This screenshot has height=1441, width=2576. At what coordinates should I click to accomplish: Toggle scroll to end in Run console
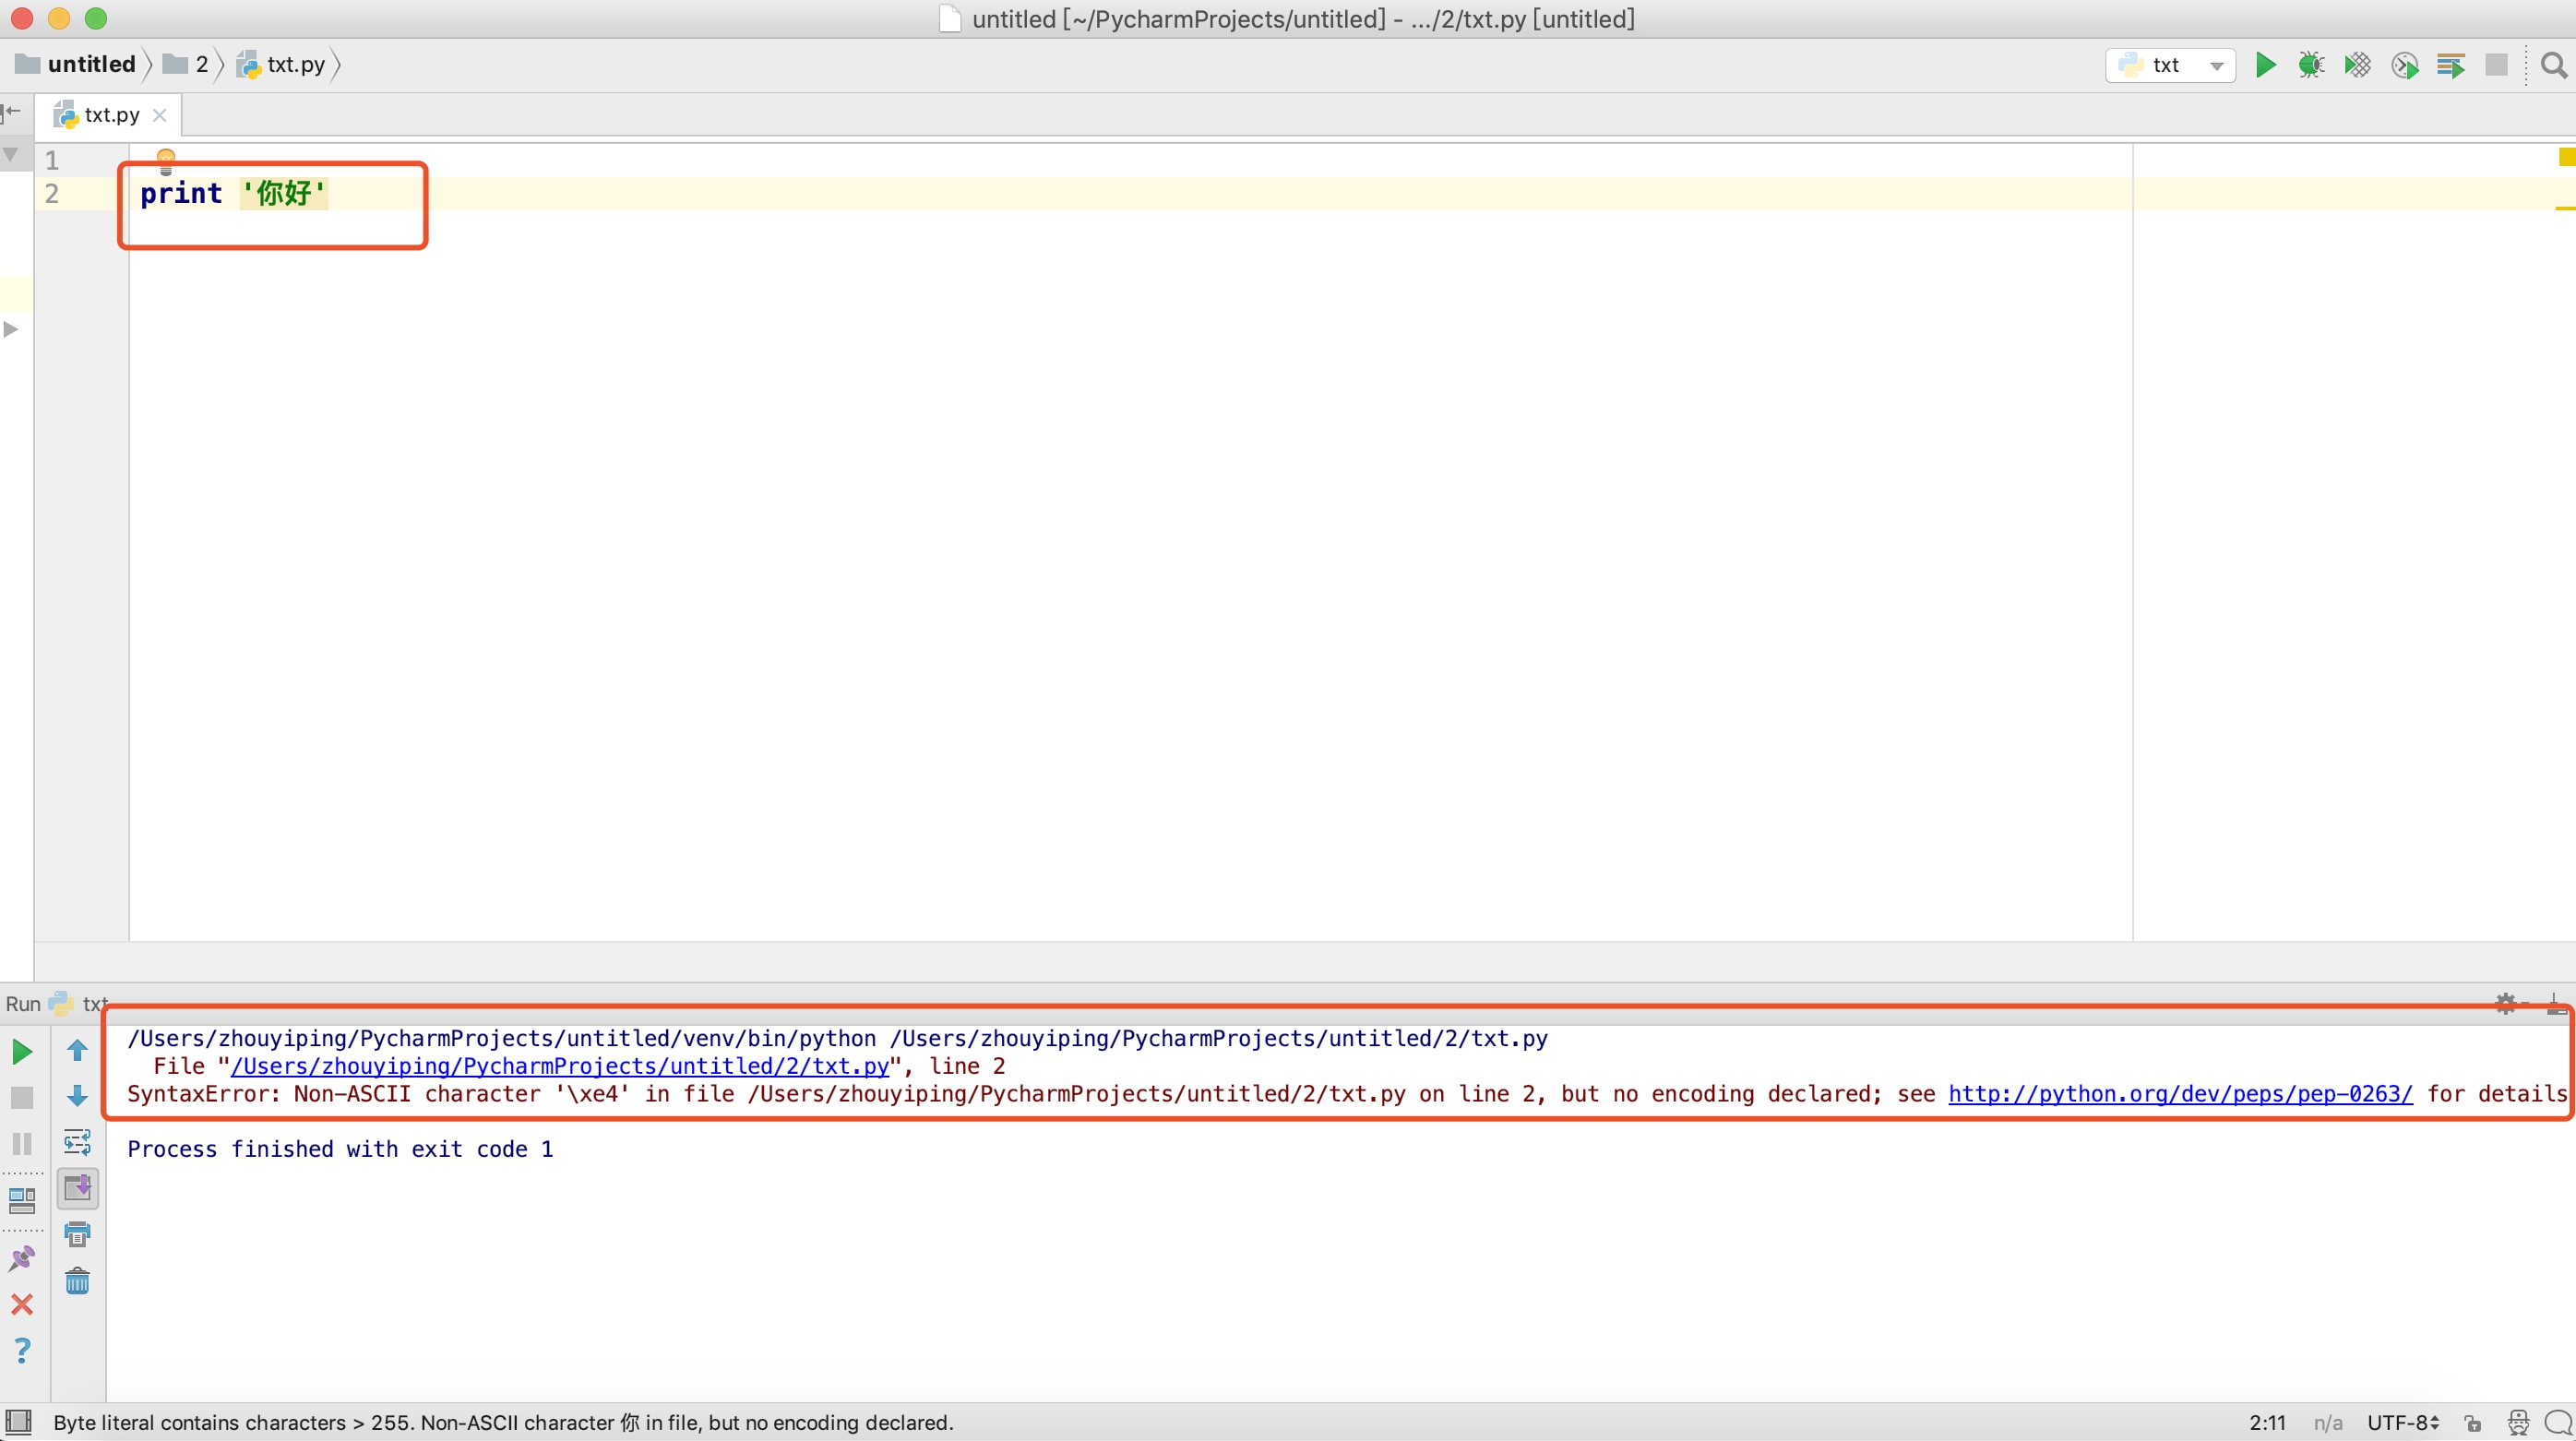pyautogui.click(x=77, y=1188)
